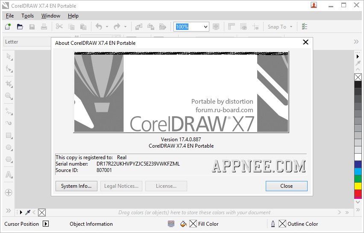Screen dimensions: 364x233
Task: Pick the yellow swatch in color palette
Action: 358,186
